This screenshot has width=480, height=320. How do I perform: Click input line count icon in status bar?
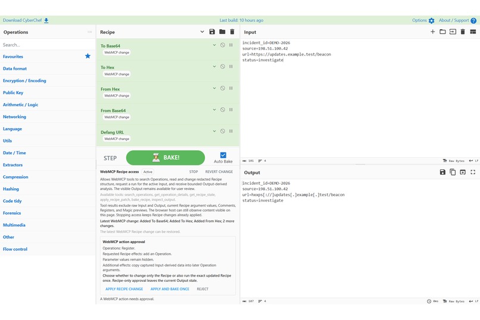(260, 161)
